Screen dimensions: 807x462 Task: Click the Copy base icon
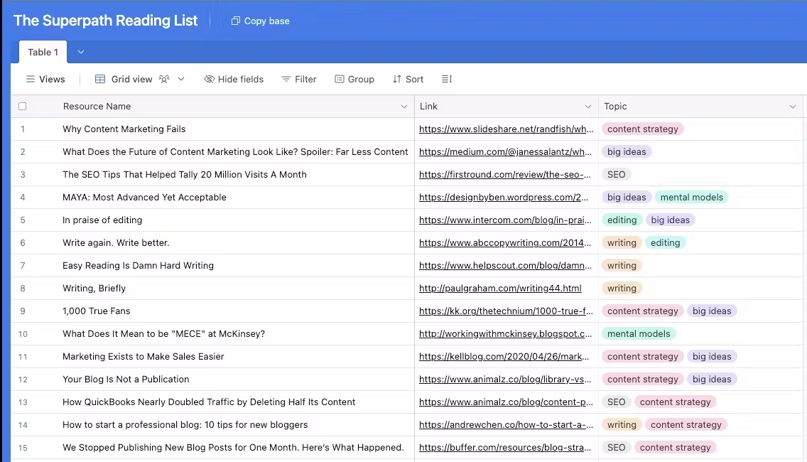tap(235, 21)
